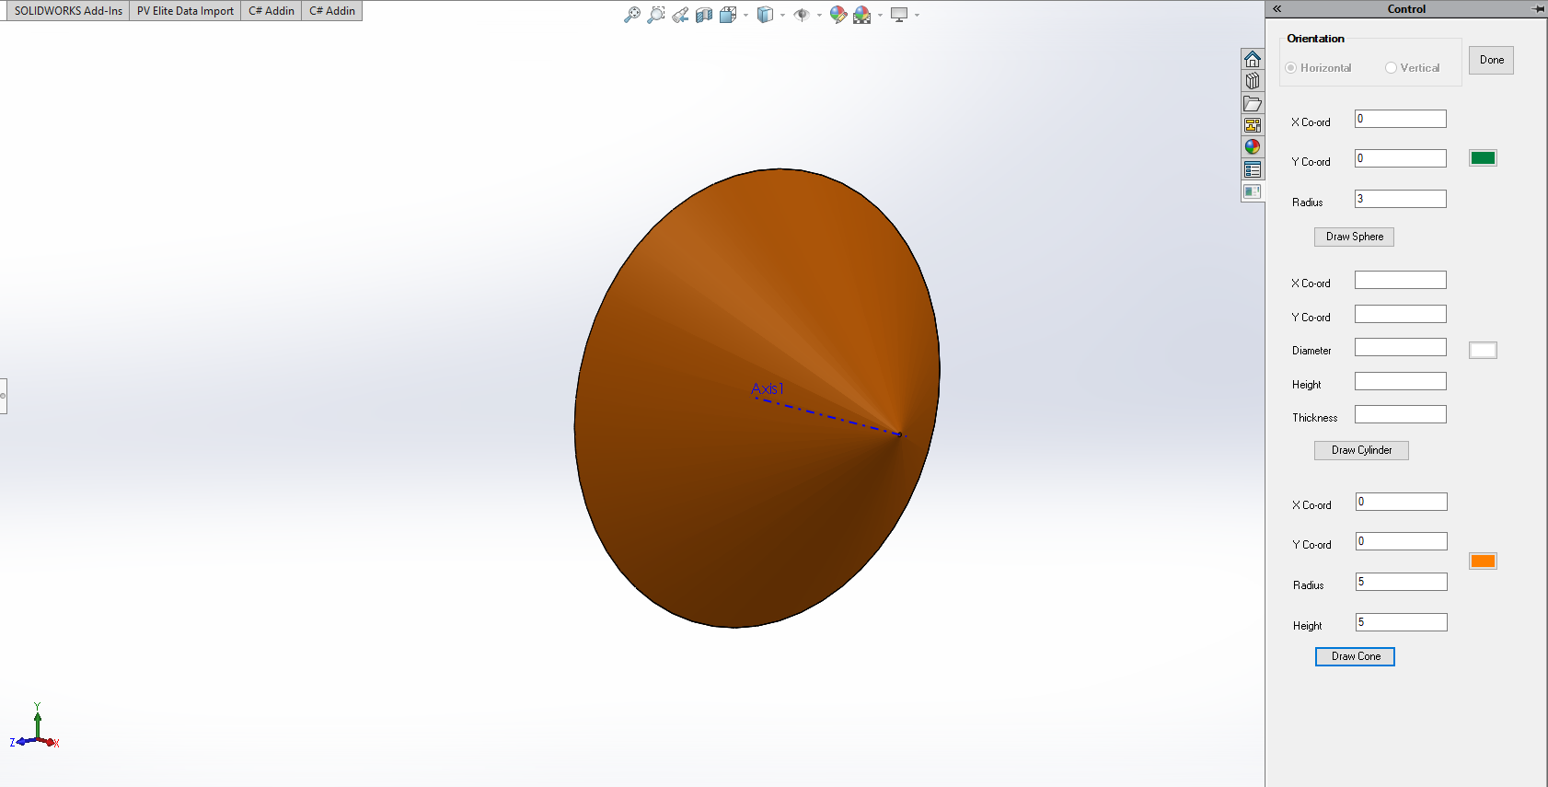Click the green sphere color swatch
The height and width of the screenshot is (787, 1548).
click(x=1483, y=158)
